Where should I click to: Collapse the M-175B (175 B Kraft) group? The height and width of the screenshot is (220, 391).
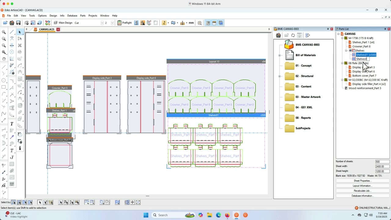[342, 38]
